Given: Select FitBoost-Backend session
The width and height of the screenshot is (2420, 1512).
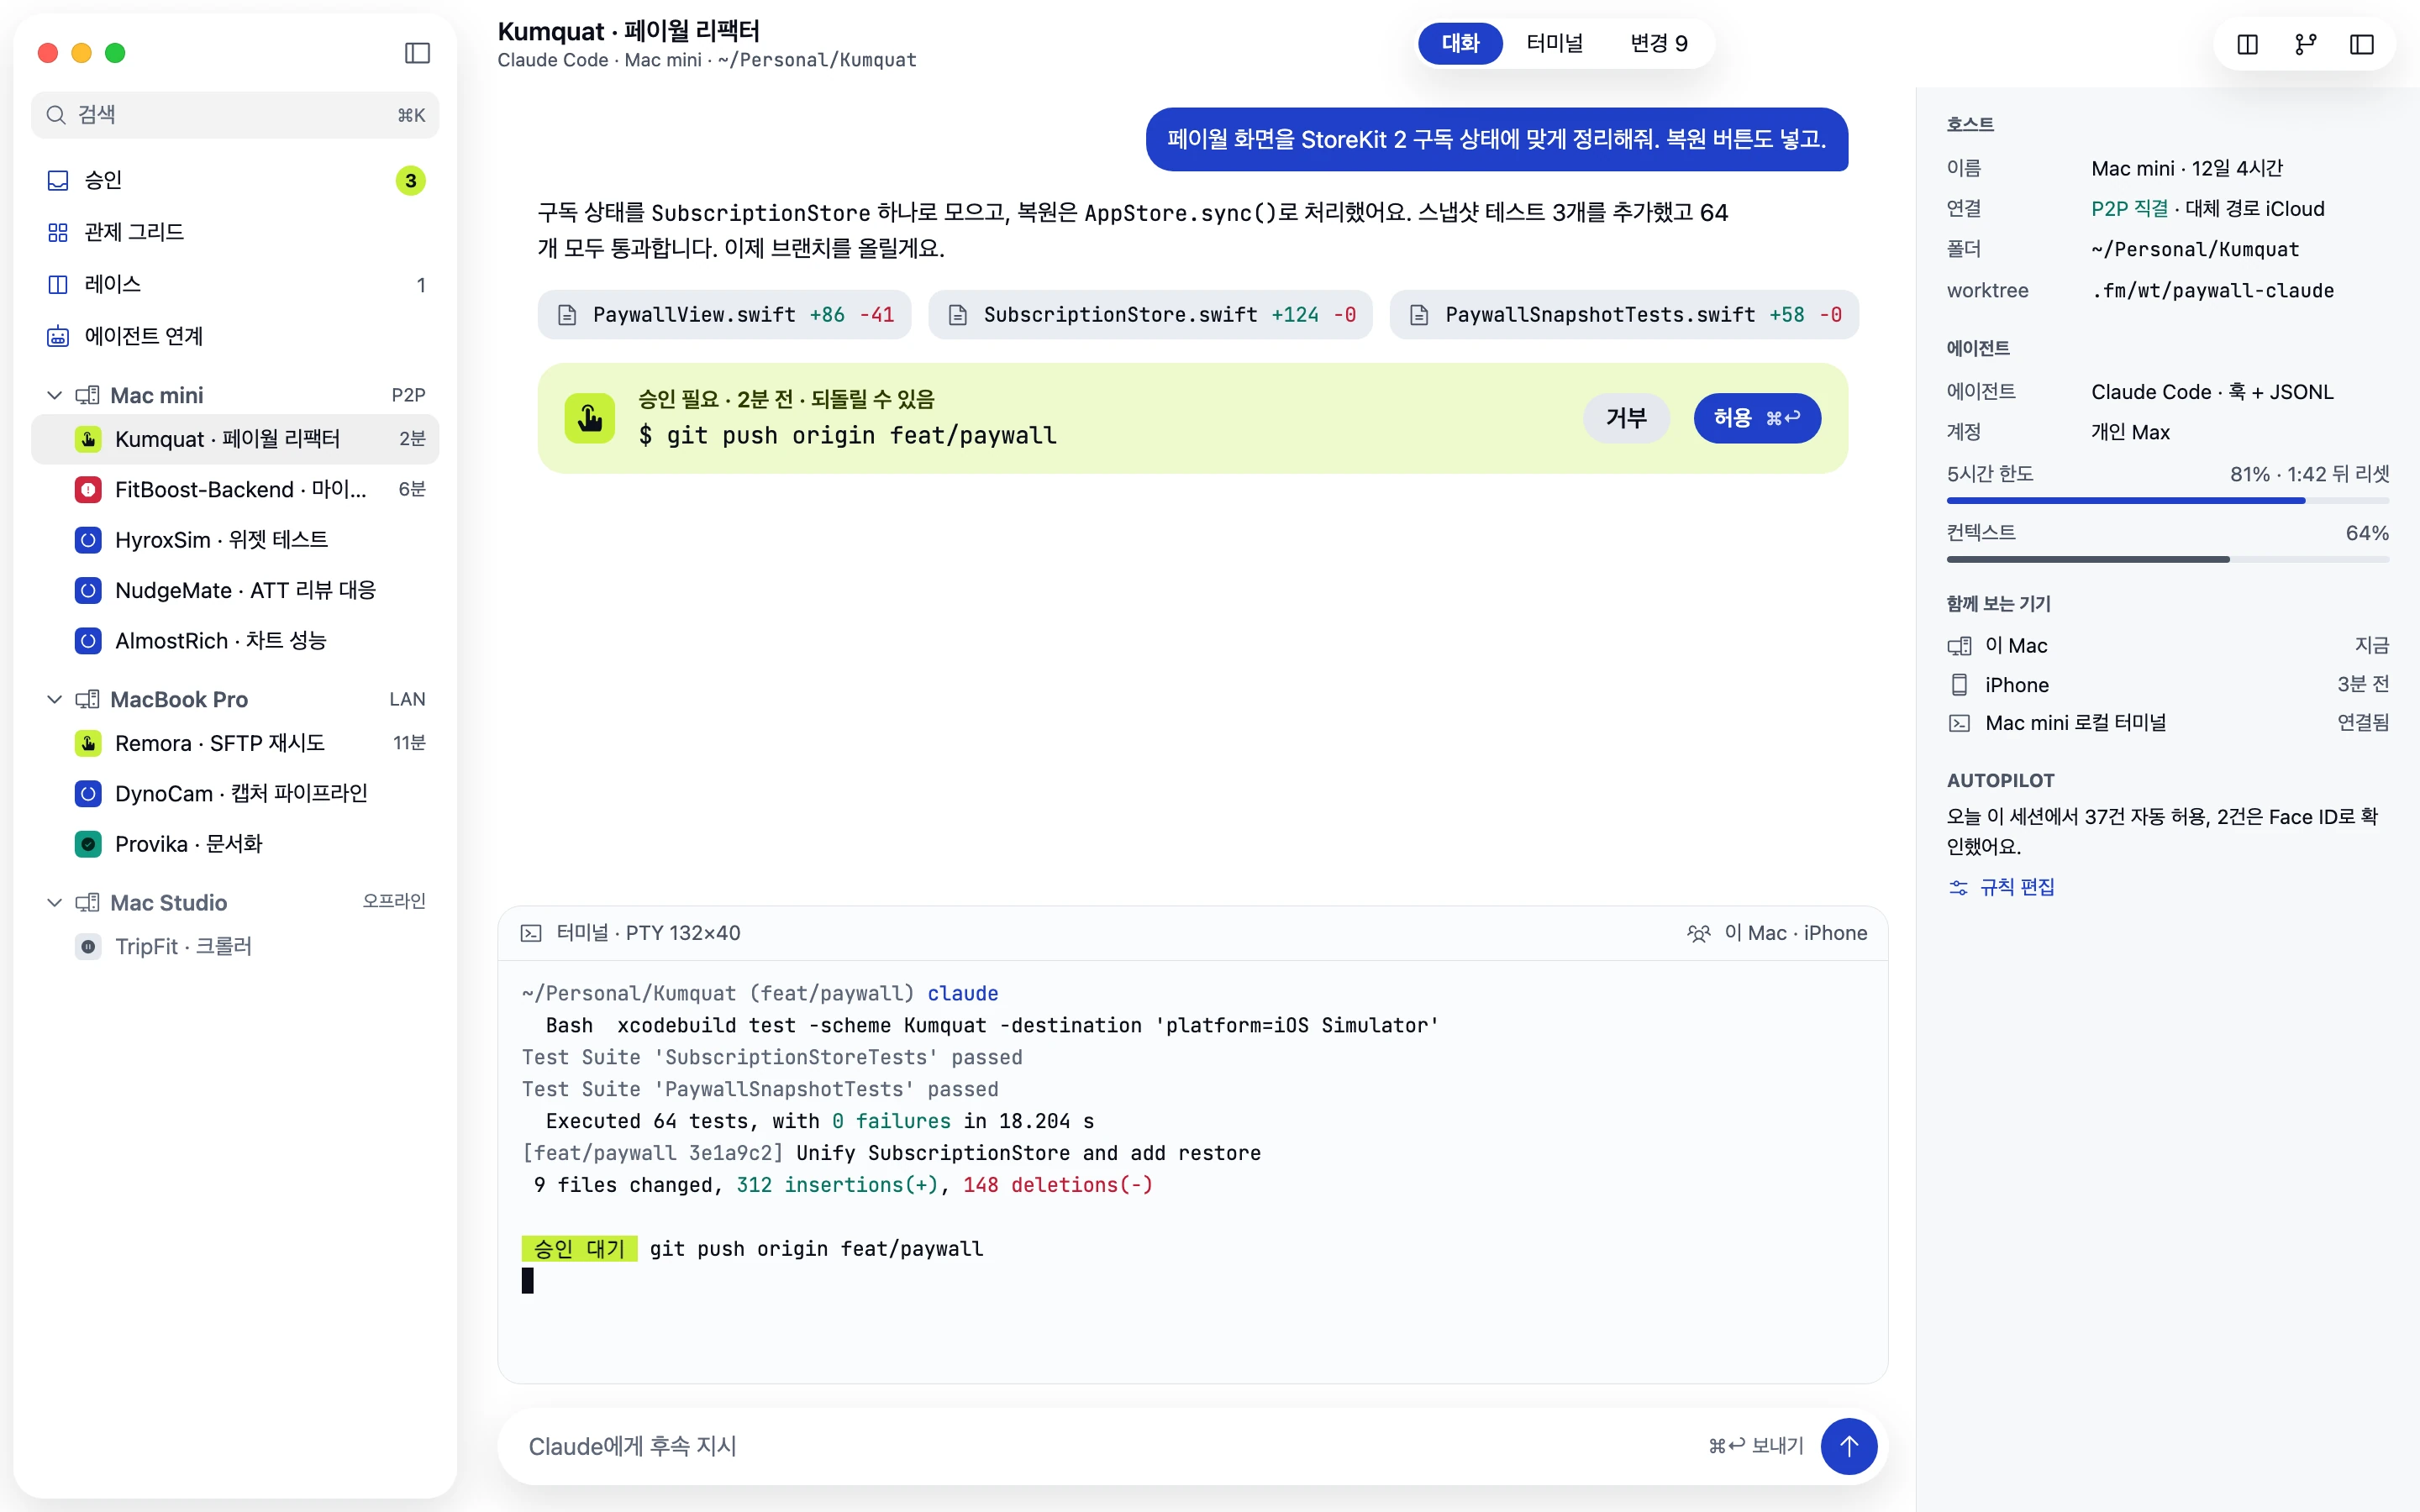Looking at the screenshot, I should tap(235, 489).
